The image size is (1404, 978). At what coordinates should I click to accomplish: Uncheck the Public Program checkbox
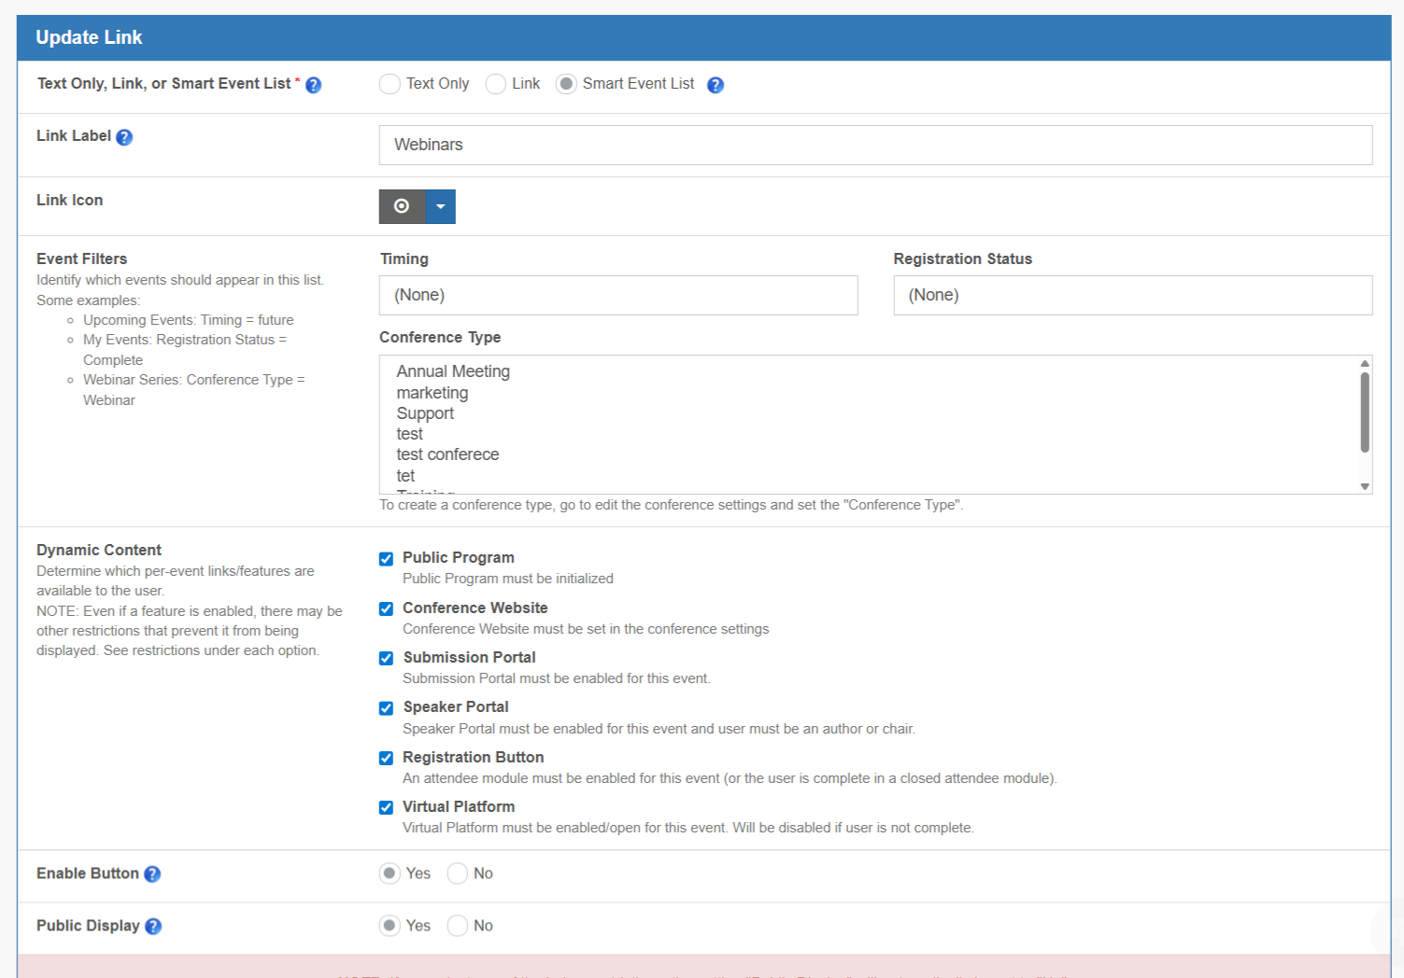(x=386, y=559)
